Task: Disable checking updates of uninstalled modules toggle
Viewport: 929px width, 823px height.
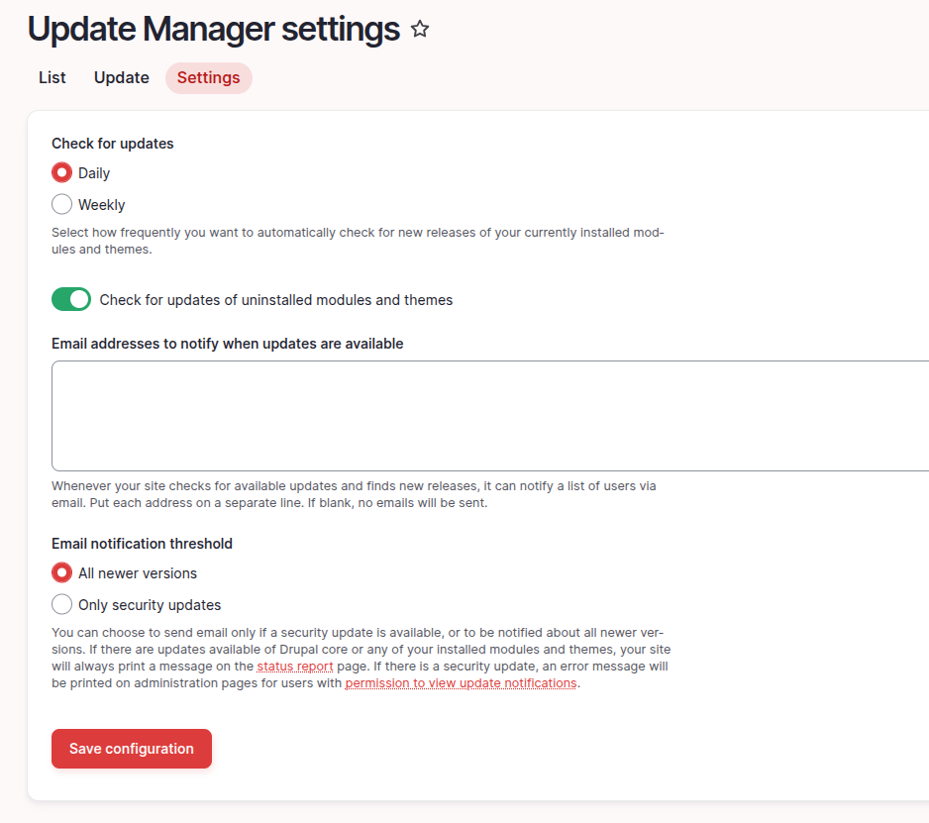Action: [x=71, y=300]
